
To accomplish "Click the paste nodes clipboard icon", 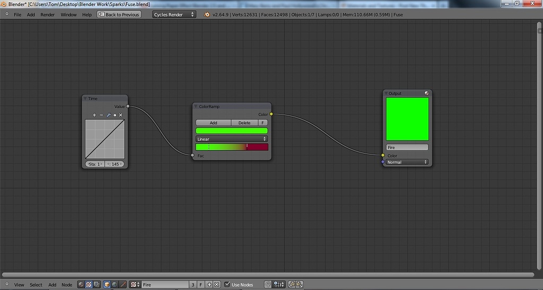I will pyautogui.click(x=300, y=285).
